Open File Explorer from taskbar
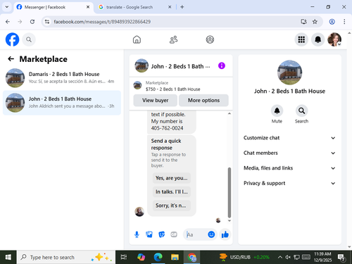Screen dimensions: 352x264 coord(175,257)
